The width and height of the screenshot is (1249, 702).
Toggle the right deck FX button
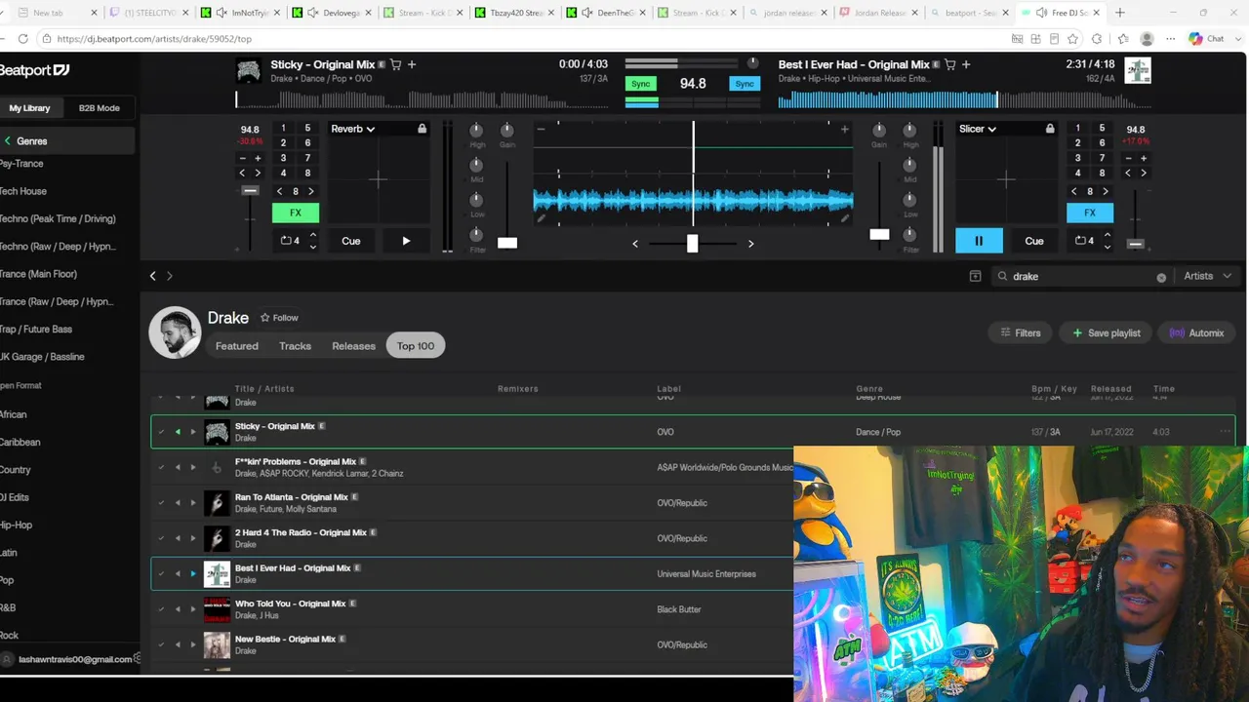(x=1090, y=213)
